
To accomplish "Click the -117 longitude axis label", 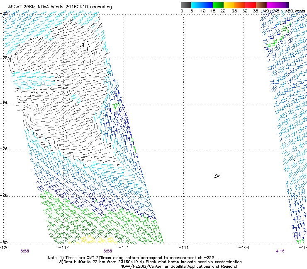I will coord(63,248).
